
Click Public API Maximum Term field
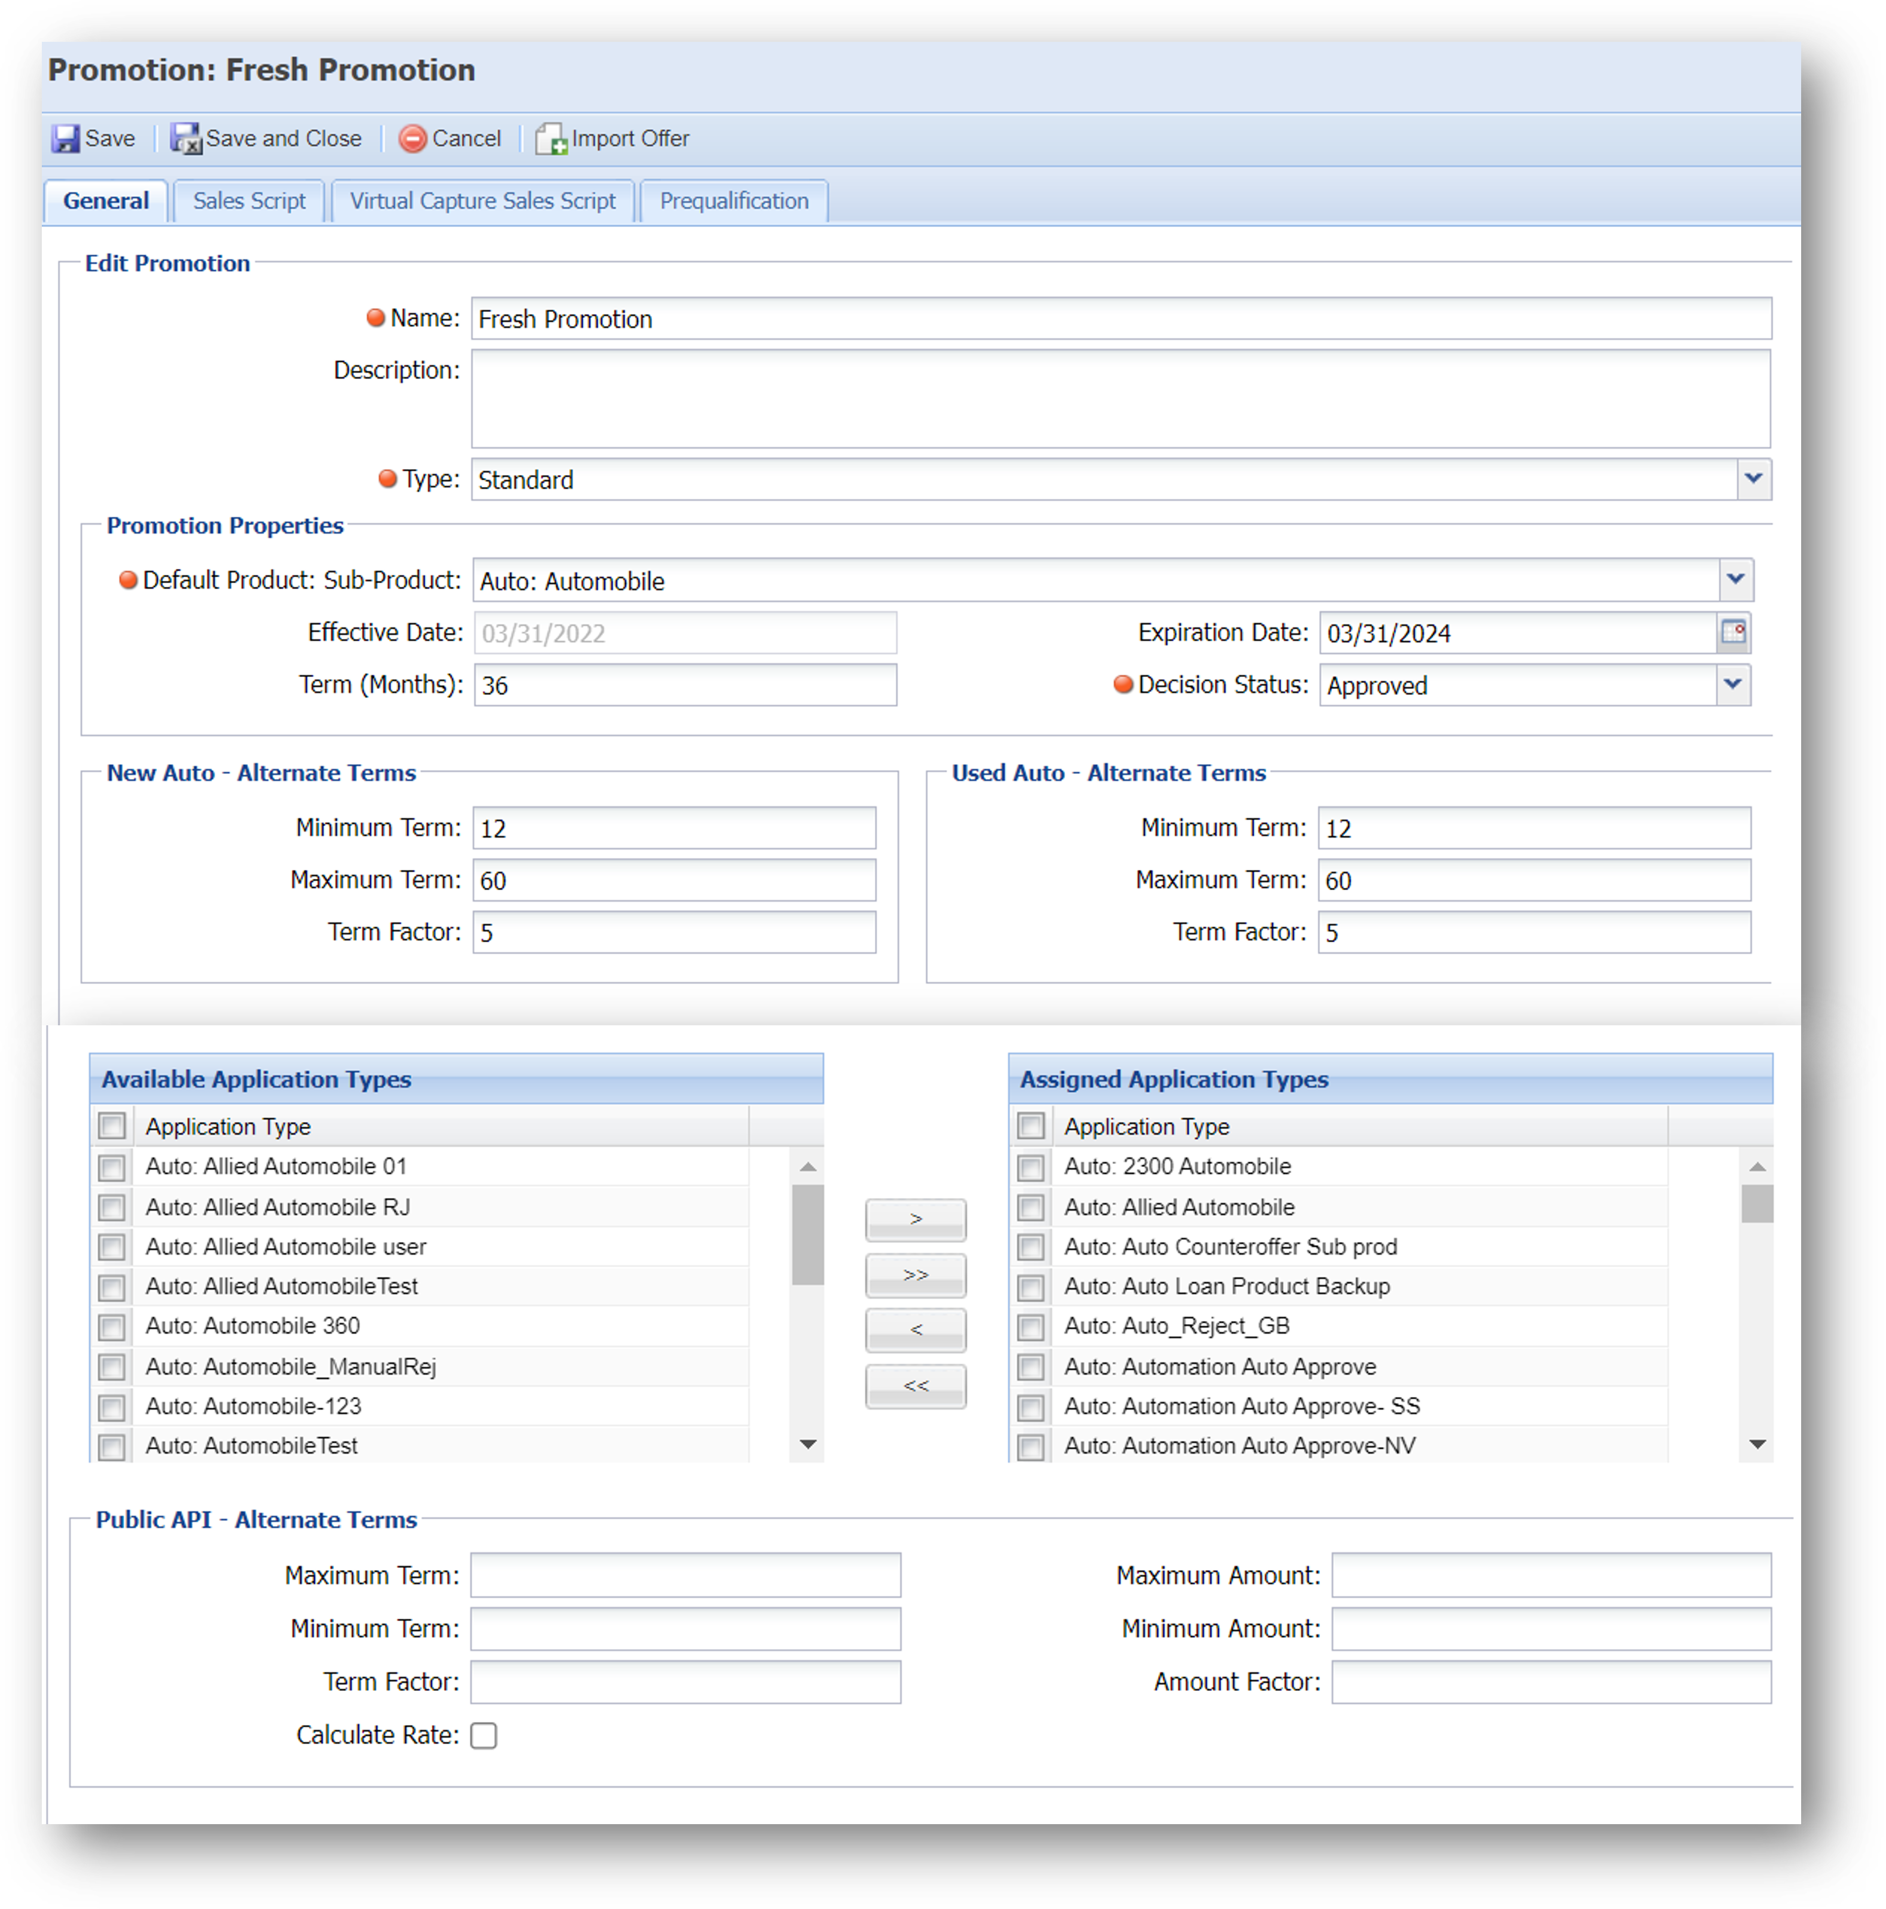[685, 1575]
